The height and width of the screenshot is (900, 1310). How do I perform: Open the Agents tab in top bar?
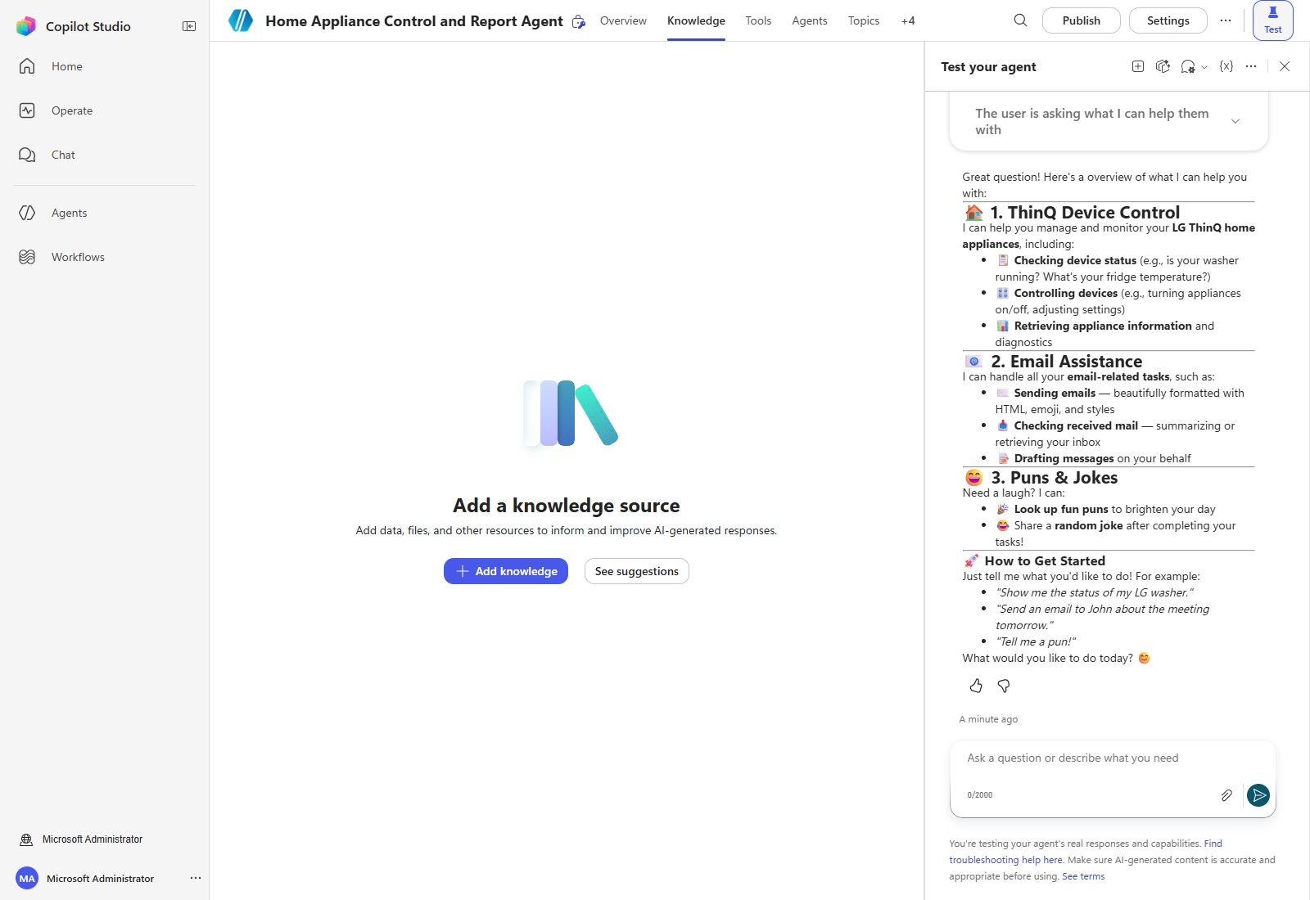[810, 20]
